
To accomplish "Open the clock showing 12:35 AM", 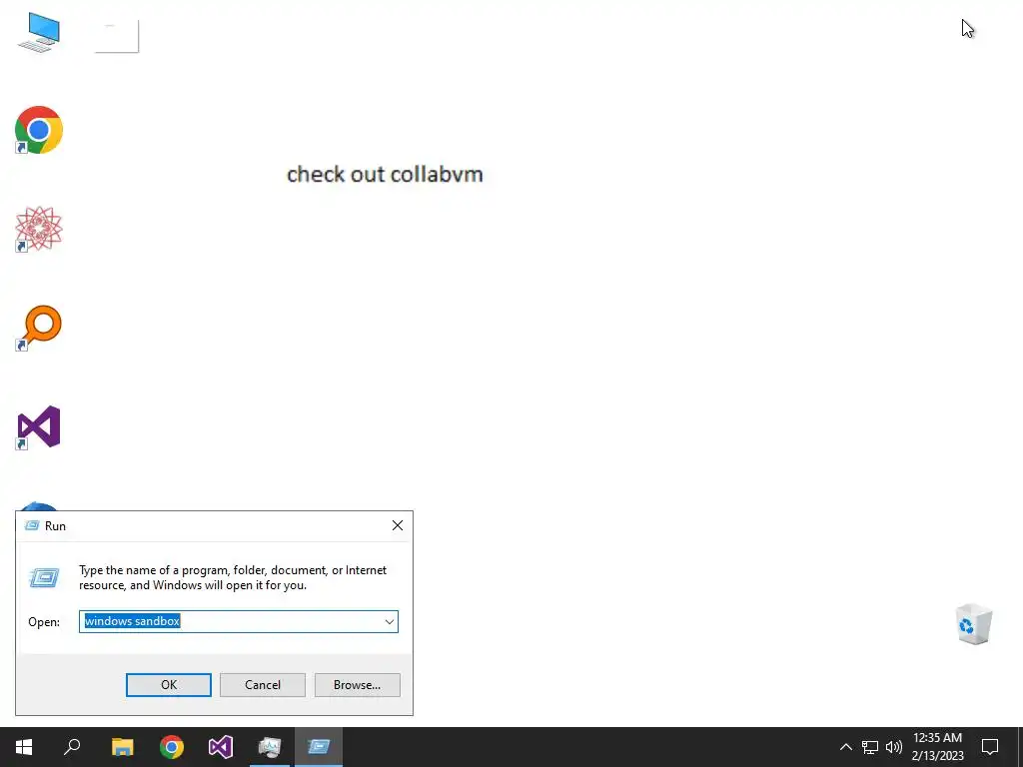I will 937,747.
